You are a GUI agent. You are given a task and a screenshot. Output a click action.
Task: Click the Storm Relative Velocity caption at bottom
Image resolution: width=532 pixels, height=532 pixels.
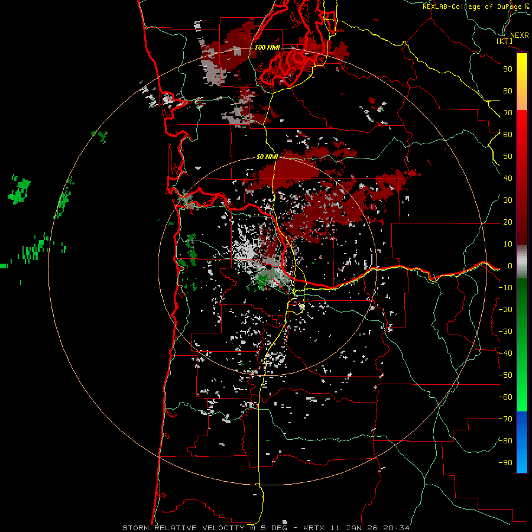tap(265, 528)
